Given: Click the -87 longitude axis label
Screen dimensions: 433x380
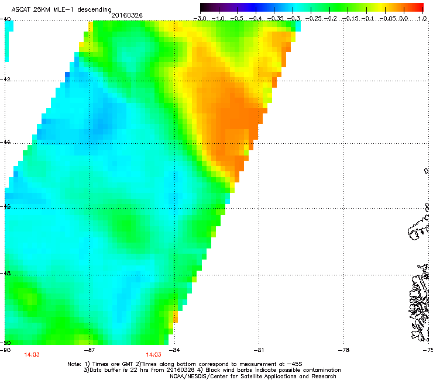Looking at the screenshot, I should pyautogui.click(x=89, y=350).
